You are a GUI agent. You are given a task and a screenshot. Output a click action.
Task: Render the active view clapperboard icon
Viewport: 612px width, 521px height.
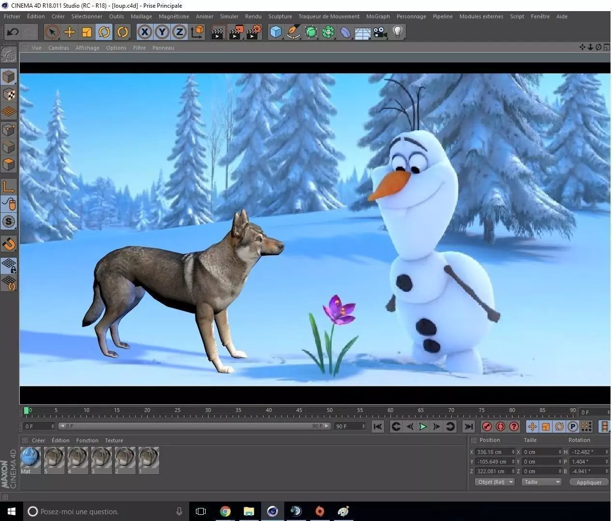click(x=218, y=32)
